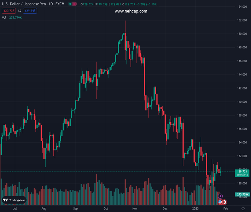Click the 140.000 level on price scale
Viewport: 251px width, 212px height.
click(242, 102)
